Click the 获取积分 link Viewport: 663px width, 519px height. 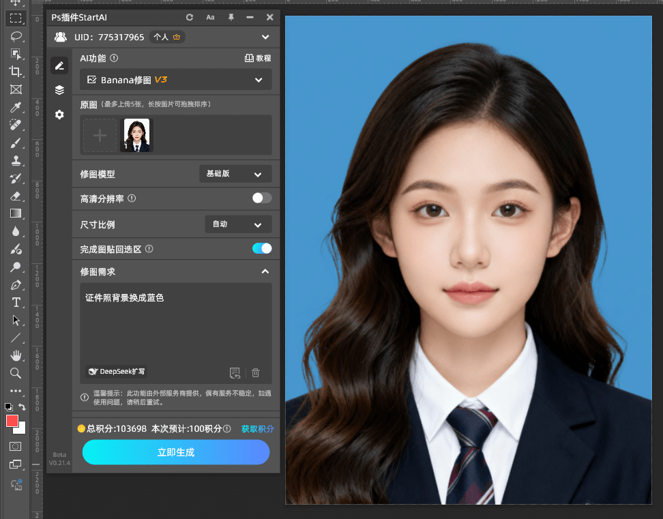point(257,428)
